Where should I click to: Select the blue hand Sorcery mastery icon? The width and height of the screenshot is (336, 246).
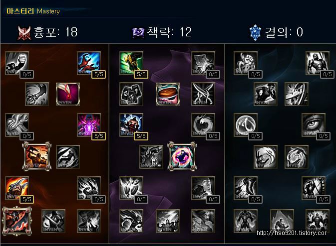pos(89,63)
